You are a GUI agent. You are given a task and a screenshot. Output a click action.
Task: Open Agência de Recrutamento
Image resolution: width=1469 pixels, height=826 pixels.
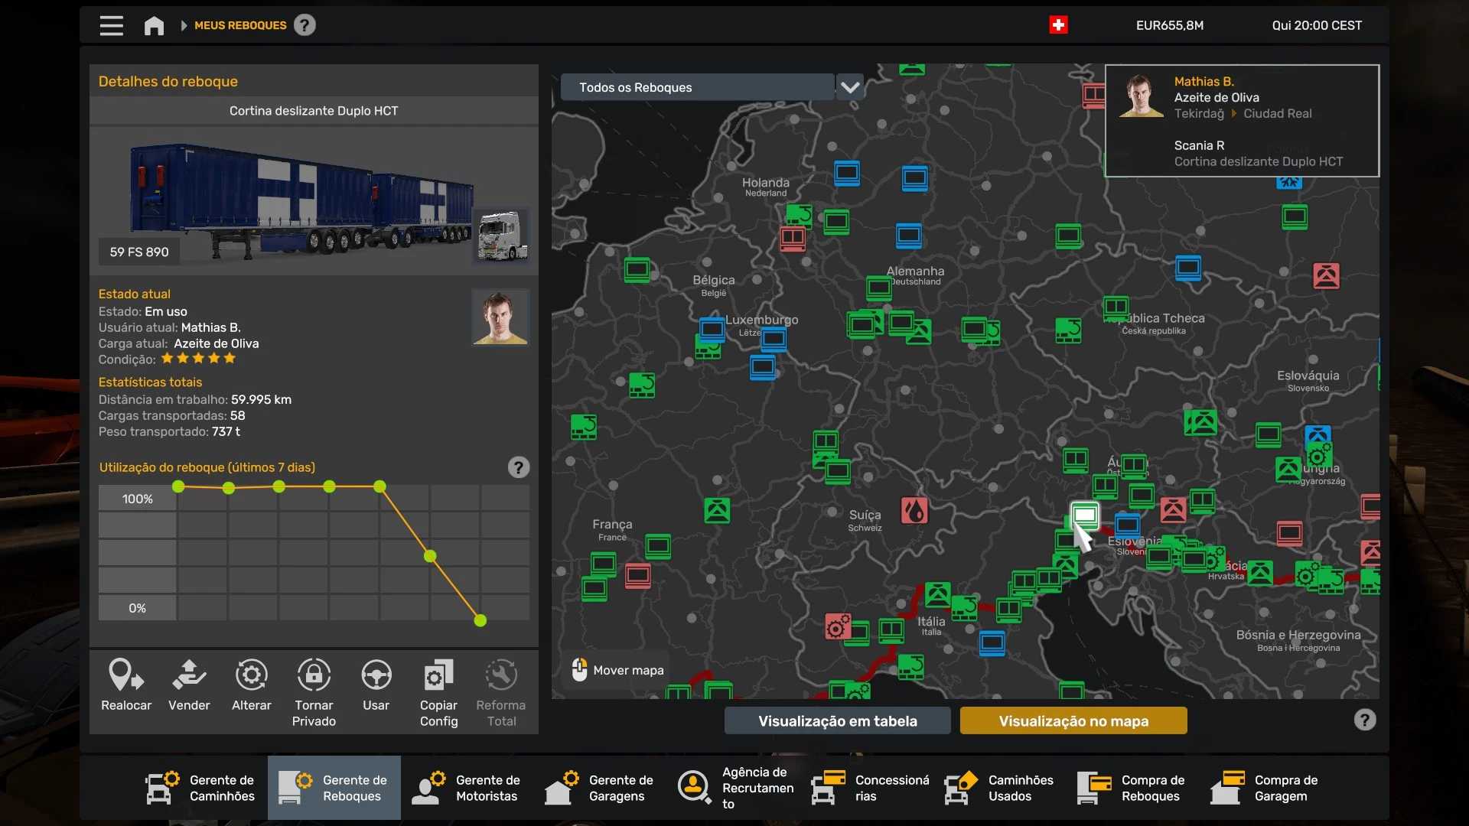[x=734, y=788]
